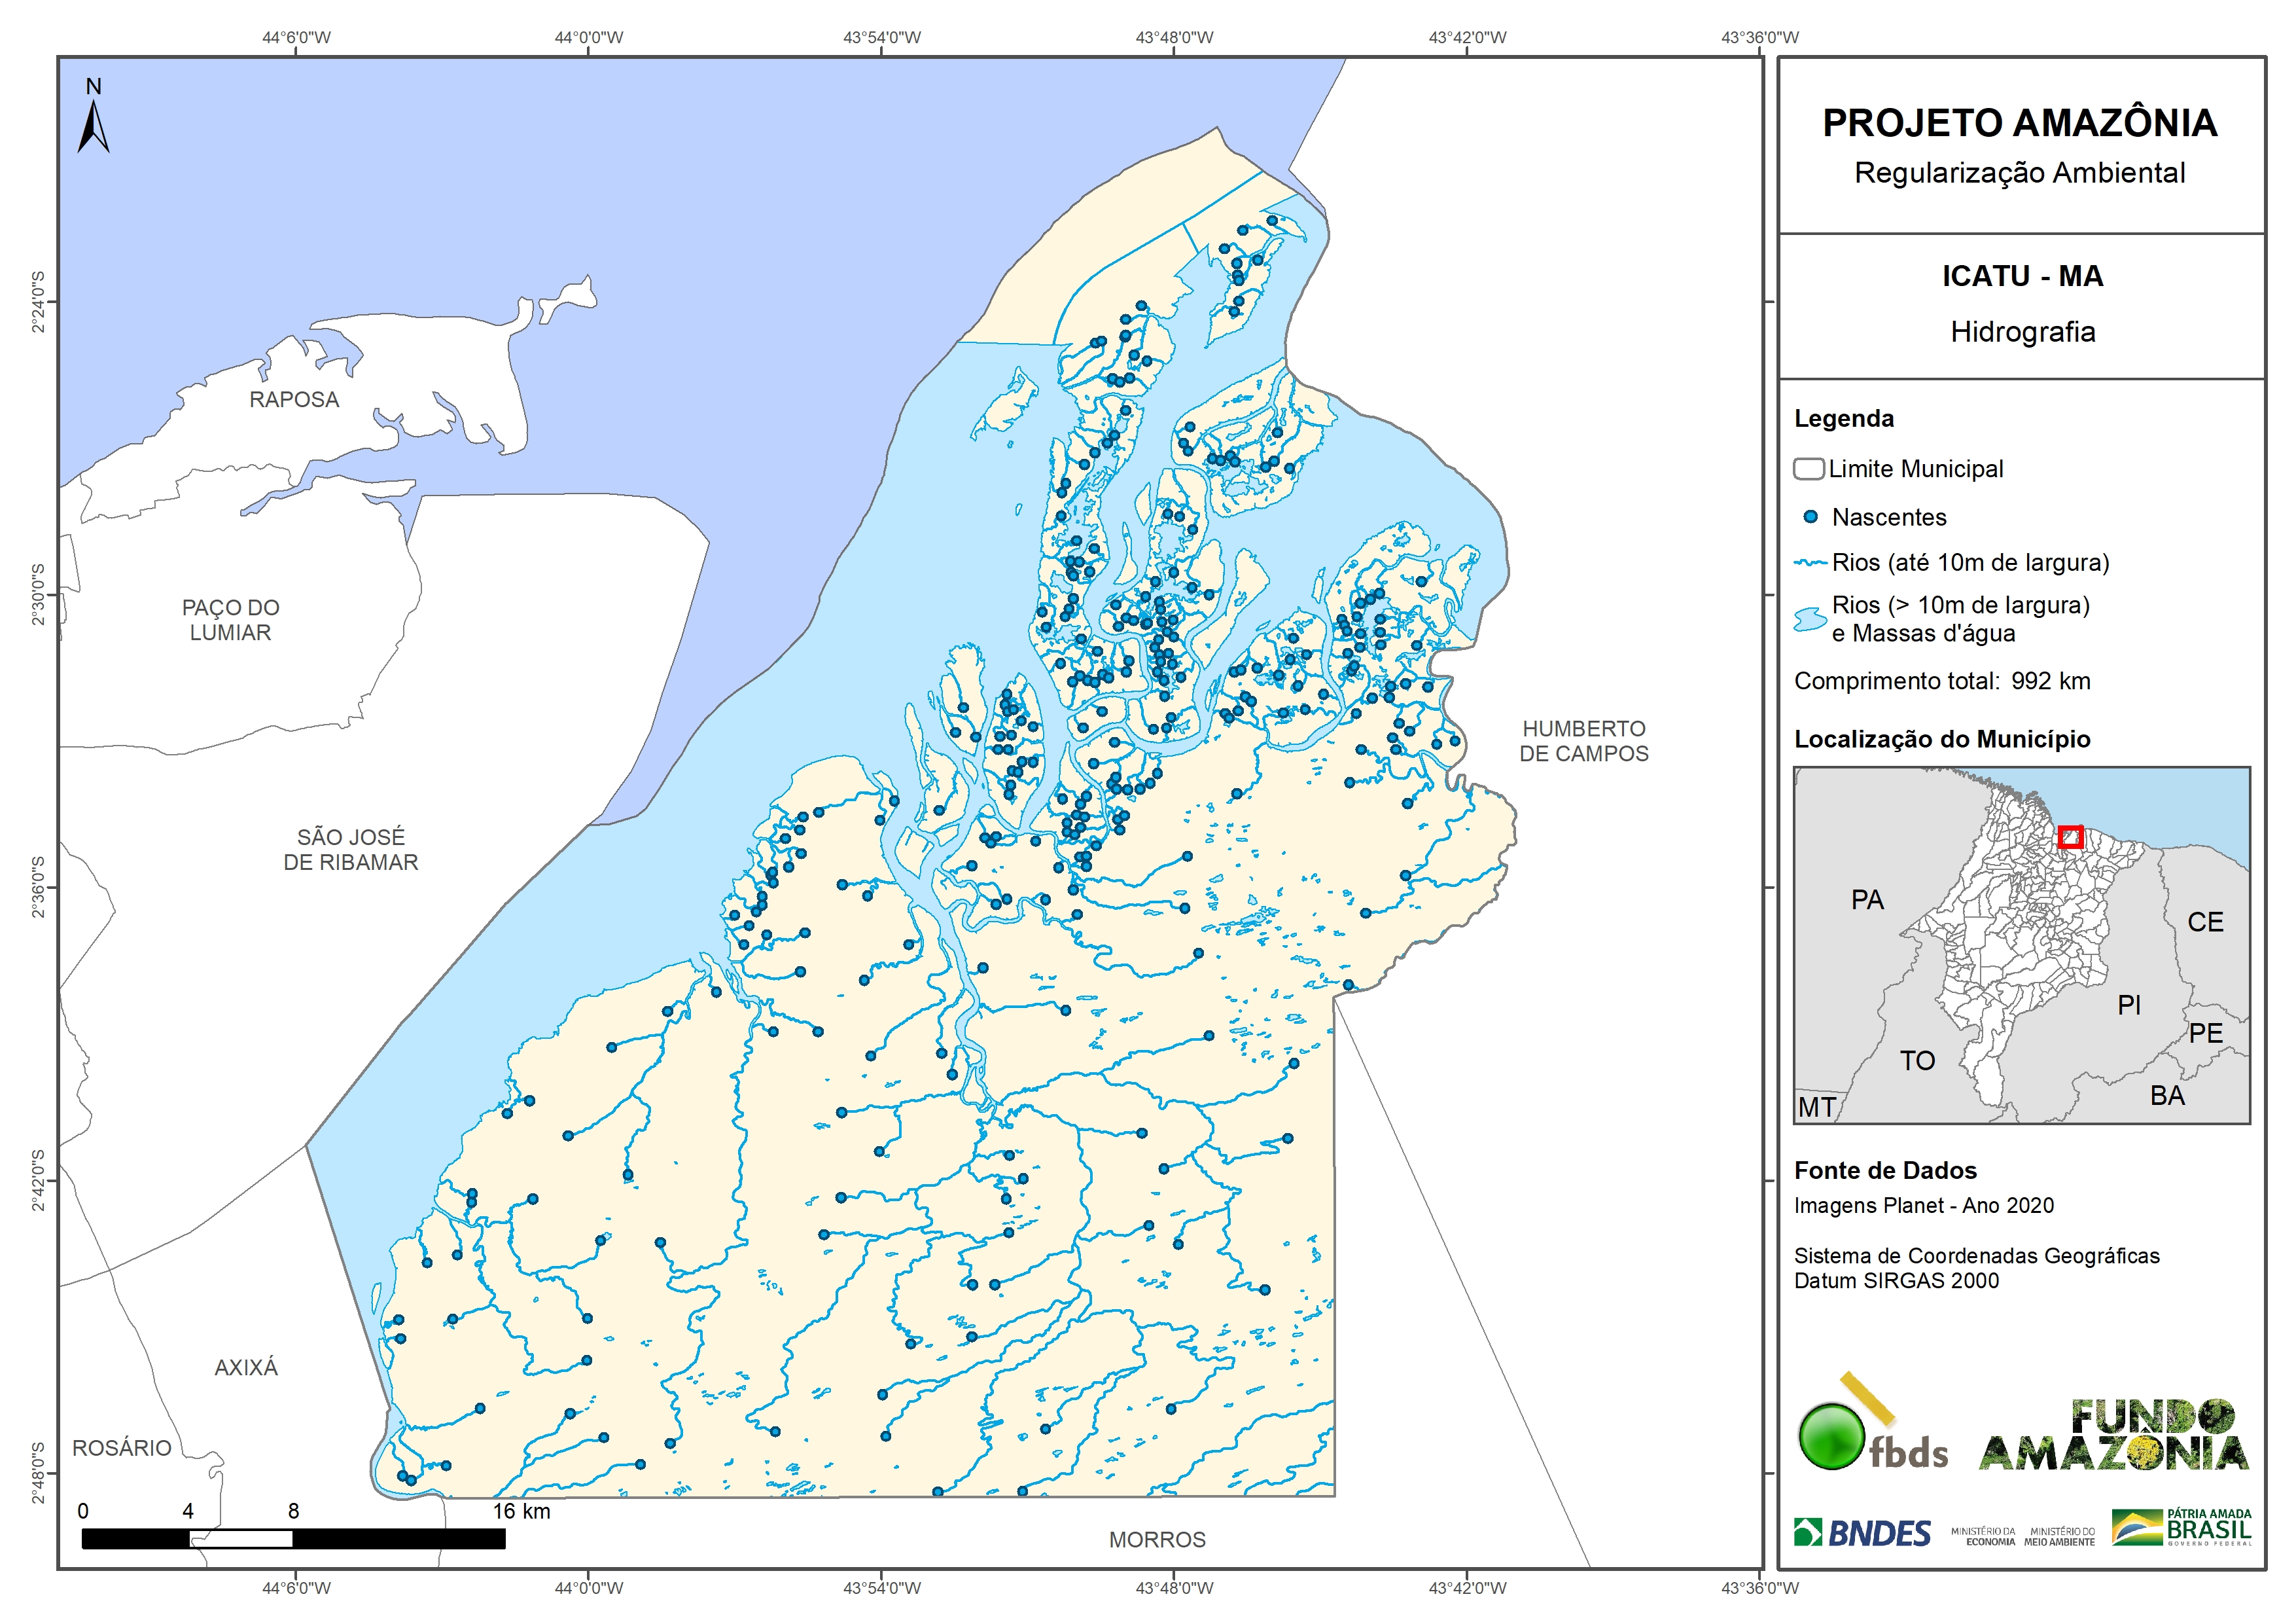Click the light blue water masses swatch
This screenshot has width=2296, height=1624.
coord(1809,619)
